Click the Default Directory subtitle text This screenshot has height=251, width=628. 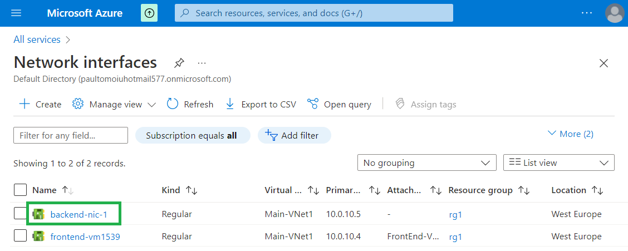[122, 79]
